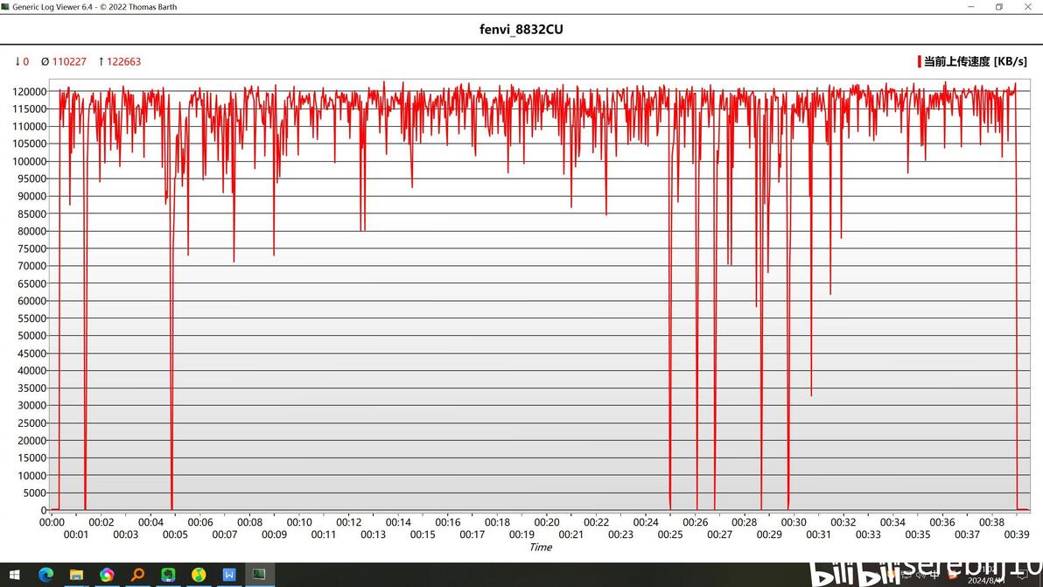Close the Generic Log Viewer window
Screen dimensions: 1043x587
tap(1028, 7)
